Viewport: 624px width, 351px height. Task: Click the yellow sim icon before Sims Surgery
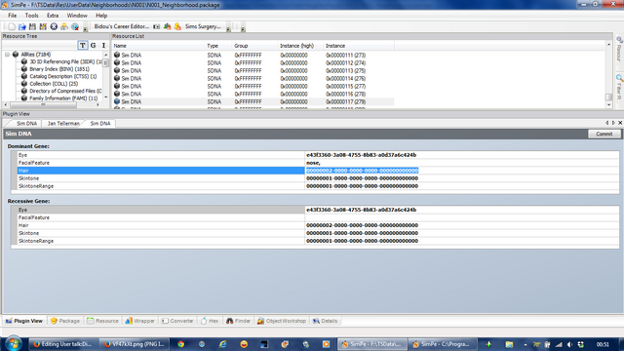[x=177, y=26]
